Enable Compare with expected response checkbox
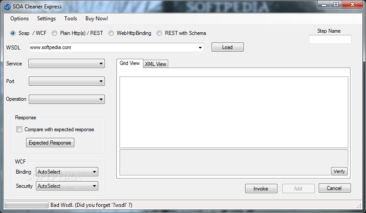 pos(19,129)
